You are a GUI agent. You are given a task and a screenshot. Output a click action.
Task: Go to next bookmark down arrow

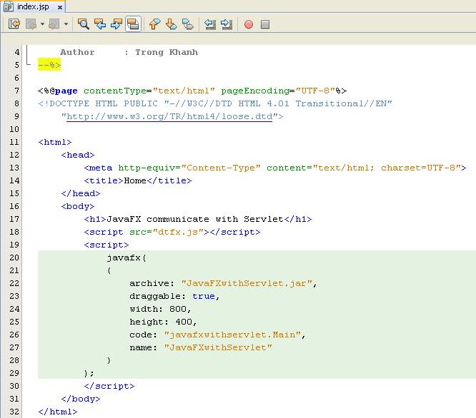coord(172,24)
